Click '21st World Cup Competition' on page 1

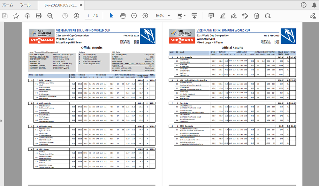[x=72, y=36]
